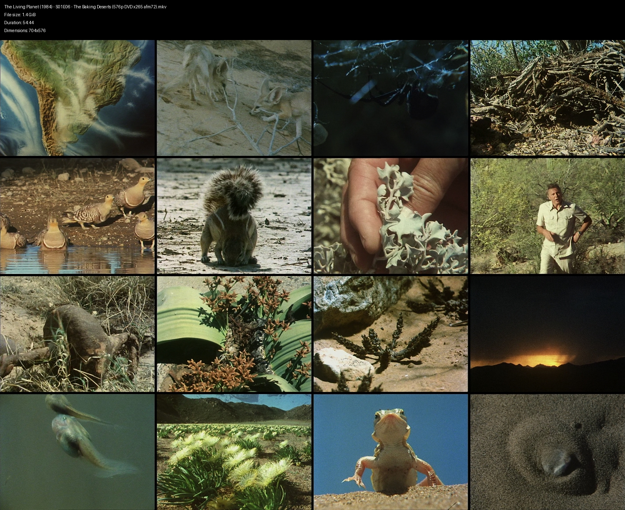This screenshot has height=510, width=625.
Task: Select the two fennec foxes thumbnail
Action: pyautogui.click(x=234, y=98)
